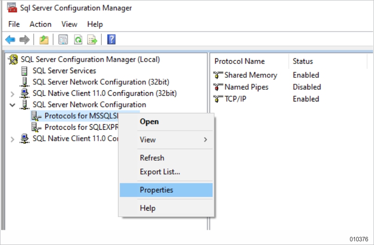This screenshot has width=374, height=245.
Task: Select SQL Server Network Configuration (32bit) item
Action: pyautogui.click(x=101, y=82)
